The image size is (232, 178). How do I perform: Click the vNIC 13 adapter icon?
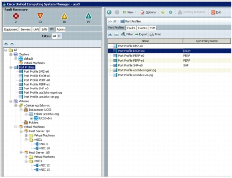click(x=36, y=170)
